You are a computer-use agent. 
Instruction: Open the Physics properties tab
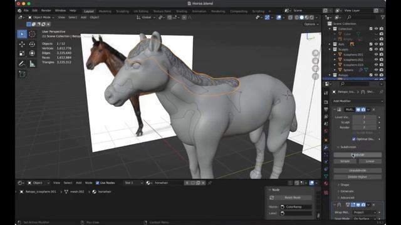coord(326,162)
